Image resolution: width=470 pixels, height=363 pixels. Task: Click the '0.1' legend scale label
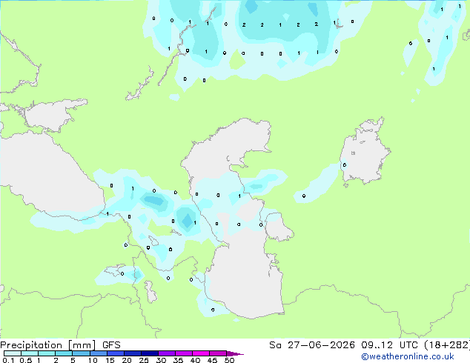[8, 360]
